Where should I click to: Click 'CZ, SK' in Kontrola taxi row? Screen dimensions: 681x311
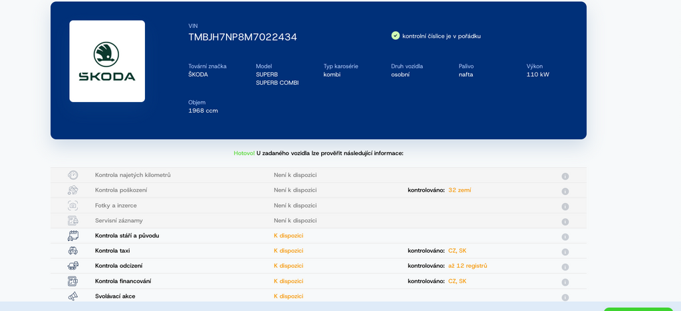coord(458,251)
